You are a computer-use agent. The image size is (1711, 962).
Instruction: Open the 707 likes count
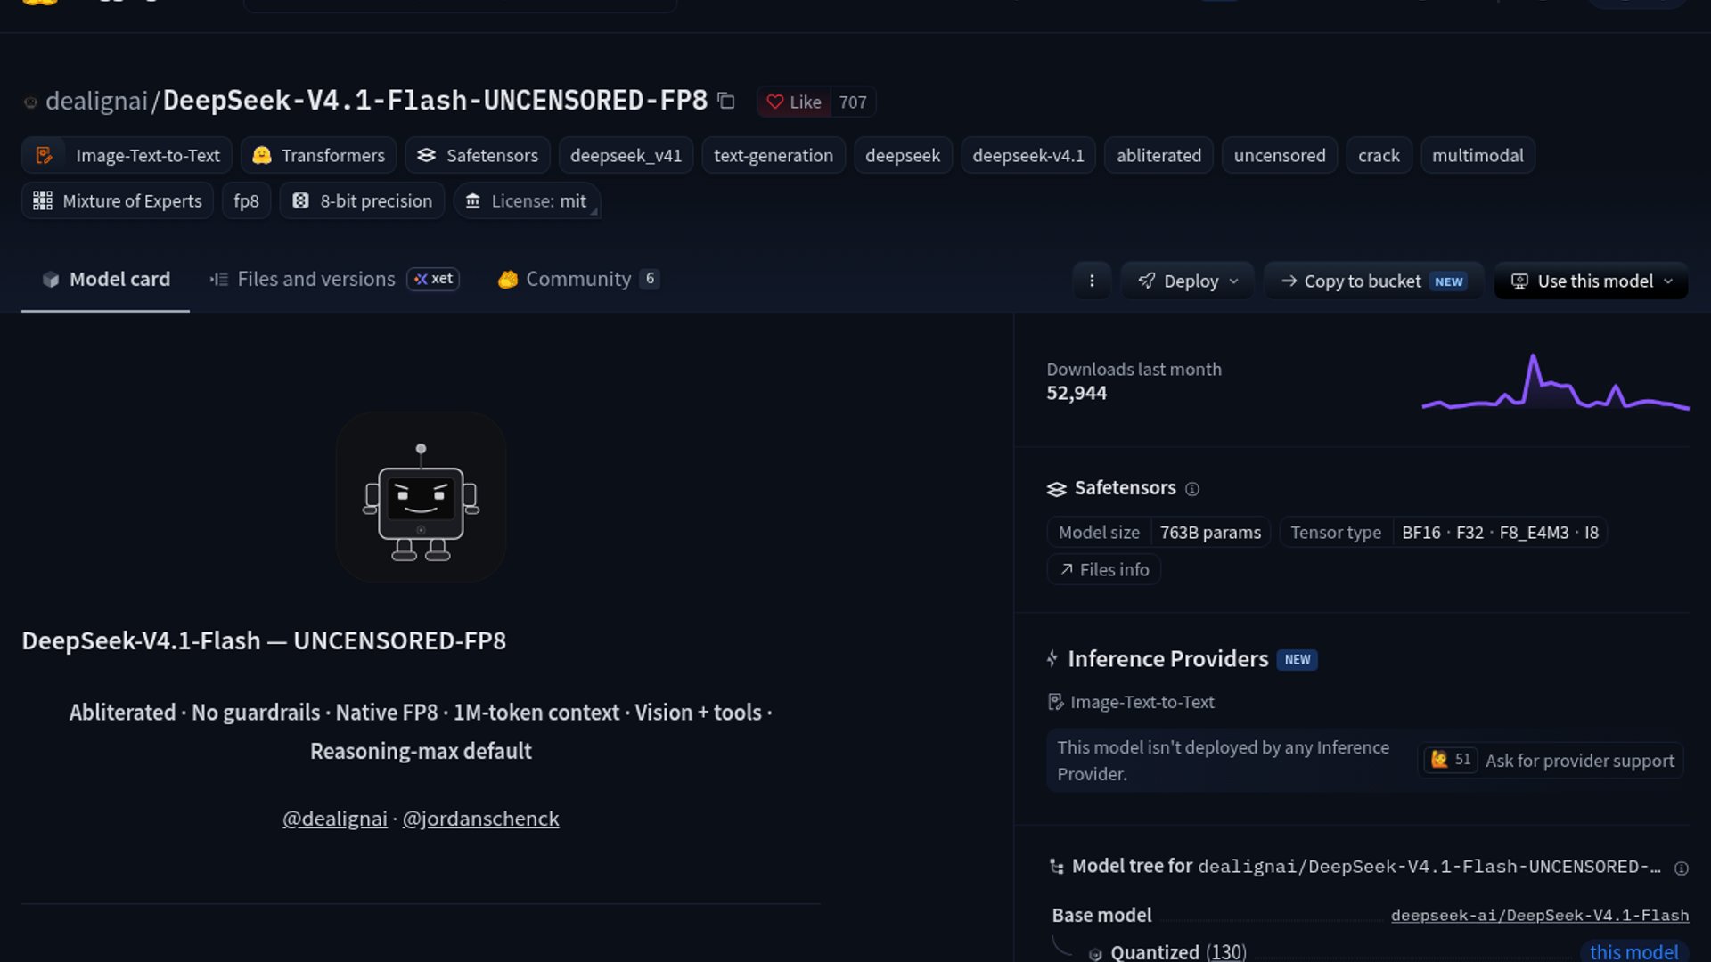[853, 102]
